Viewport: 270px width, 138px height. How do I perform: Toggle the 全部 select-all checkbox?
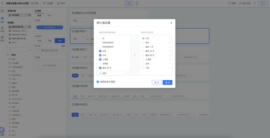(x=100, y=73)
